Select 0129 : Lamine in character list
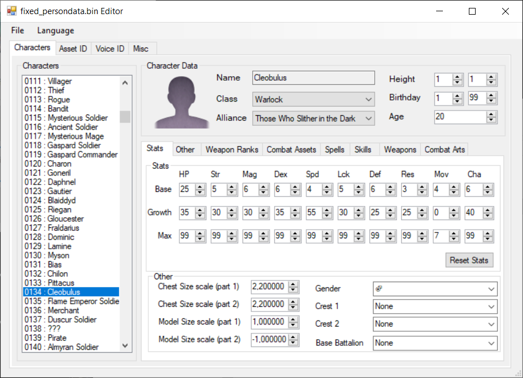Screen dimensions: 523x378 [48, 246]
